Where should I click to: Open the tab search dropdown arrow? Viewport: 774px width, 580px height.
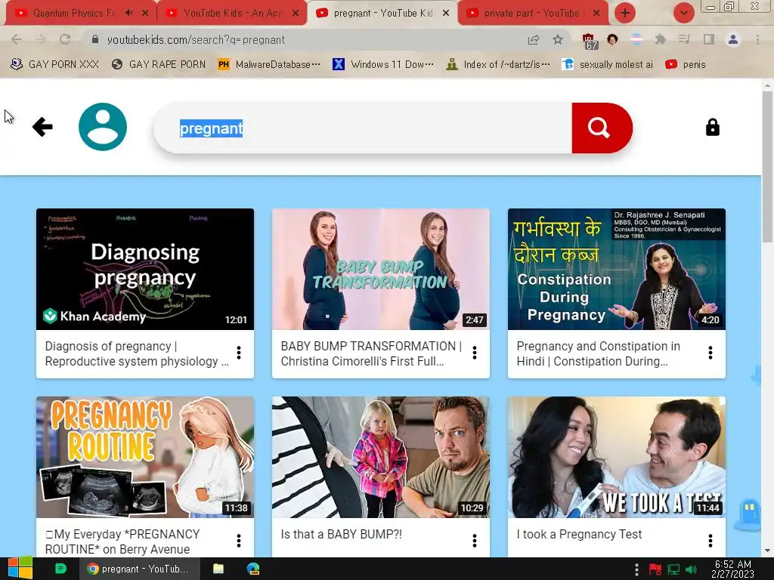click(x=683, y=13)
